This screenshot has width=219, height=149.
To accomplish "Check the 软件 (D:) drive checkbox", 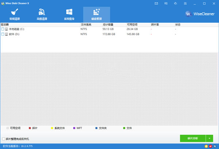I will pos(3,34).
